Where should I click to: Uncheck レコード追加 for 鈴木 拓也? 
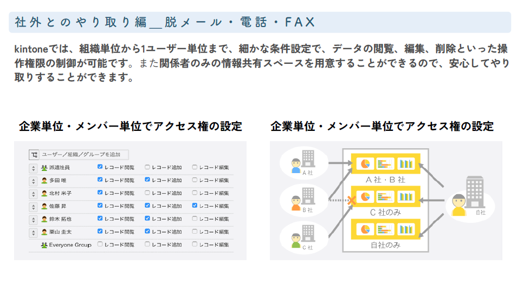(x=147, y=218)
